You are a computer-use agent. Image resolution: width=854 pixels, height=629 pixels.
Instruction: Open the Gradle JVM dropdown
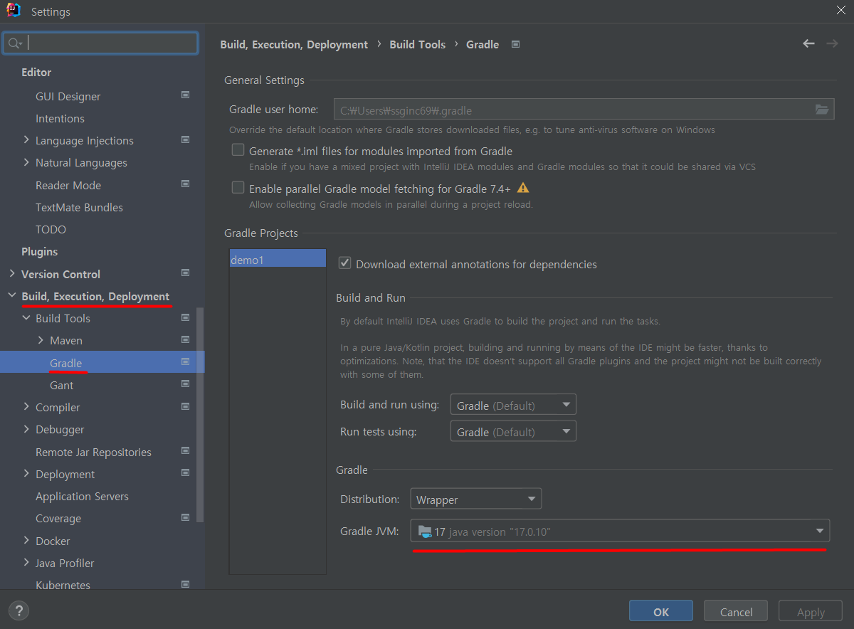(x=620, y=531)
